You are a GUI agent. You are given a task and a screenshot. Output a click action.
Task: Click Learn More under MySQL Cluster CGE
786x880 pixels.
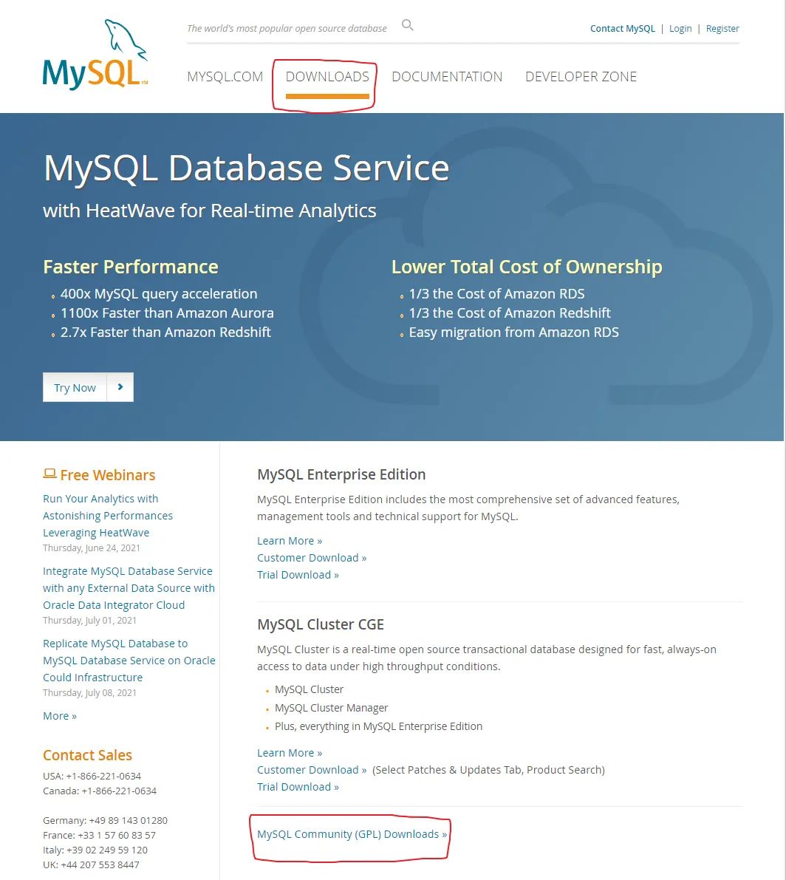290,753
